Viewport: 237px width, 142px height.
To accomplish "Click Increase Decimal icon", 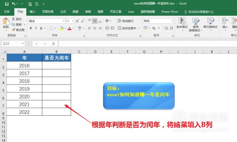I will coord(166,28).
